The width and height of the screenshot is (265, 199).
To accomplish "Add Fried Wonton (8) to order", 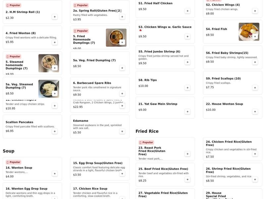I will pos(55,42).
